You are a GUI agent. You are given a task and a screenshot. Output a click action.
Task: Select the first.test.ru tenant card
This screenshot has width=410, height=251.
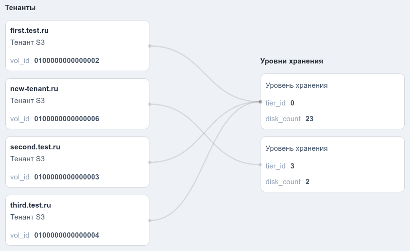(x=77, y=45)
